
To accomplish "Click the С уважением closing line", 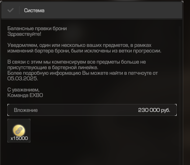I will coord(23,90).
